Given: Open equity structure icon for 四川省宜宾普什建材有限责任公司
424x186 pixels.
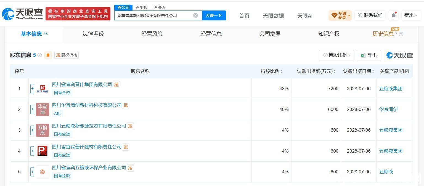Looking at the screenshot, I should 126,147.
